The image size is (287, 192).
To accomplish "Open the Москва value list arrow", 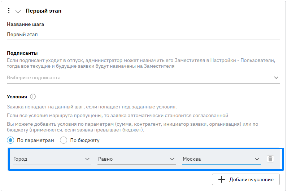I will coord(257,159).
